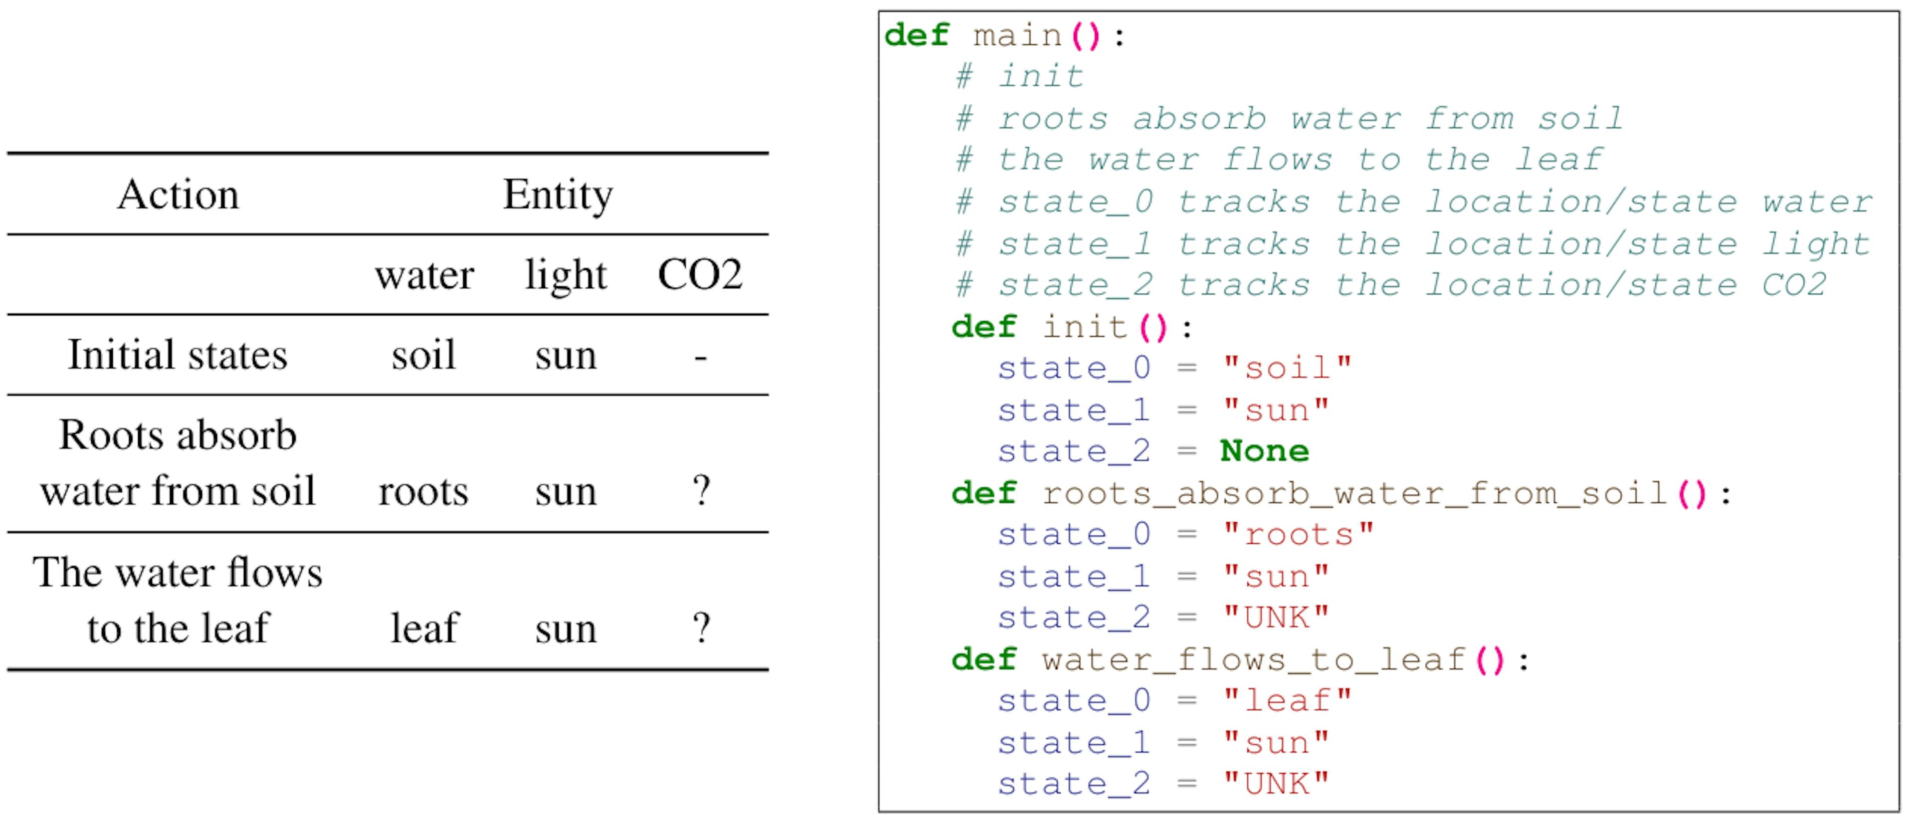Select the leaf cell in the table
Screen dimensions: 1915x830
424,628
